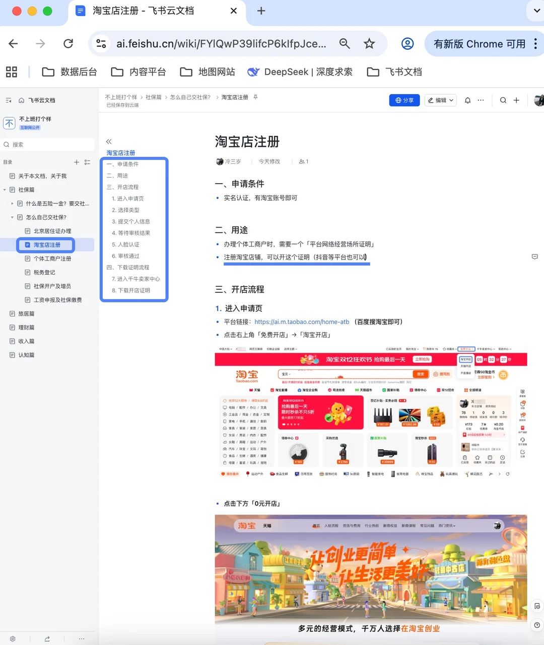The height and width of the screenshot is (645, 544).
Task: Collapse outline with double chevron icon
Action: pos(109,141)
